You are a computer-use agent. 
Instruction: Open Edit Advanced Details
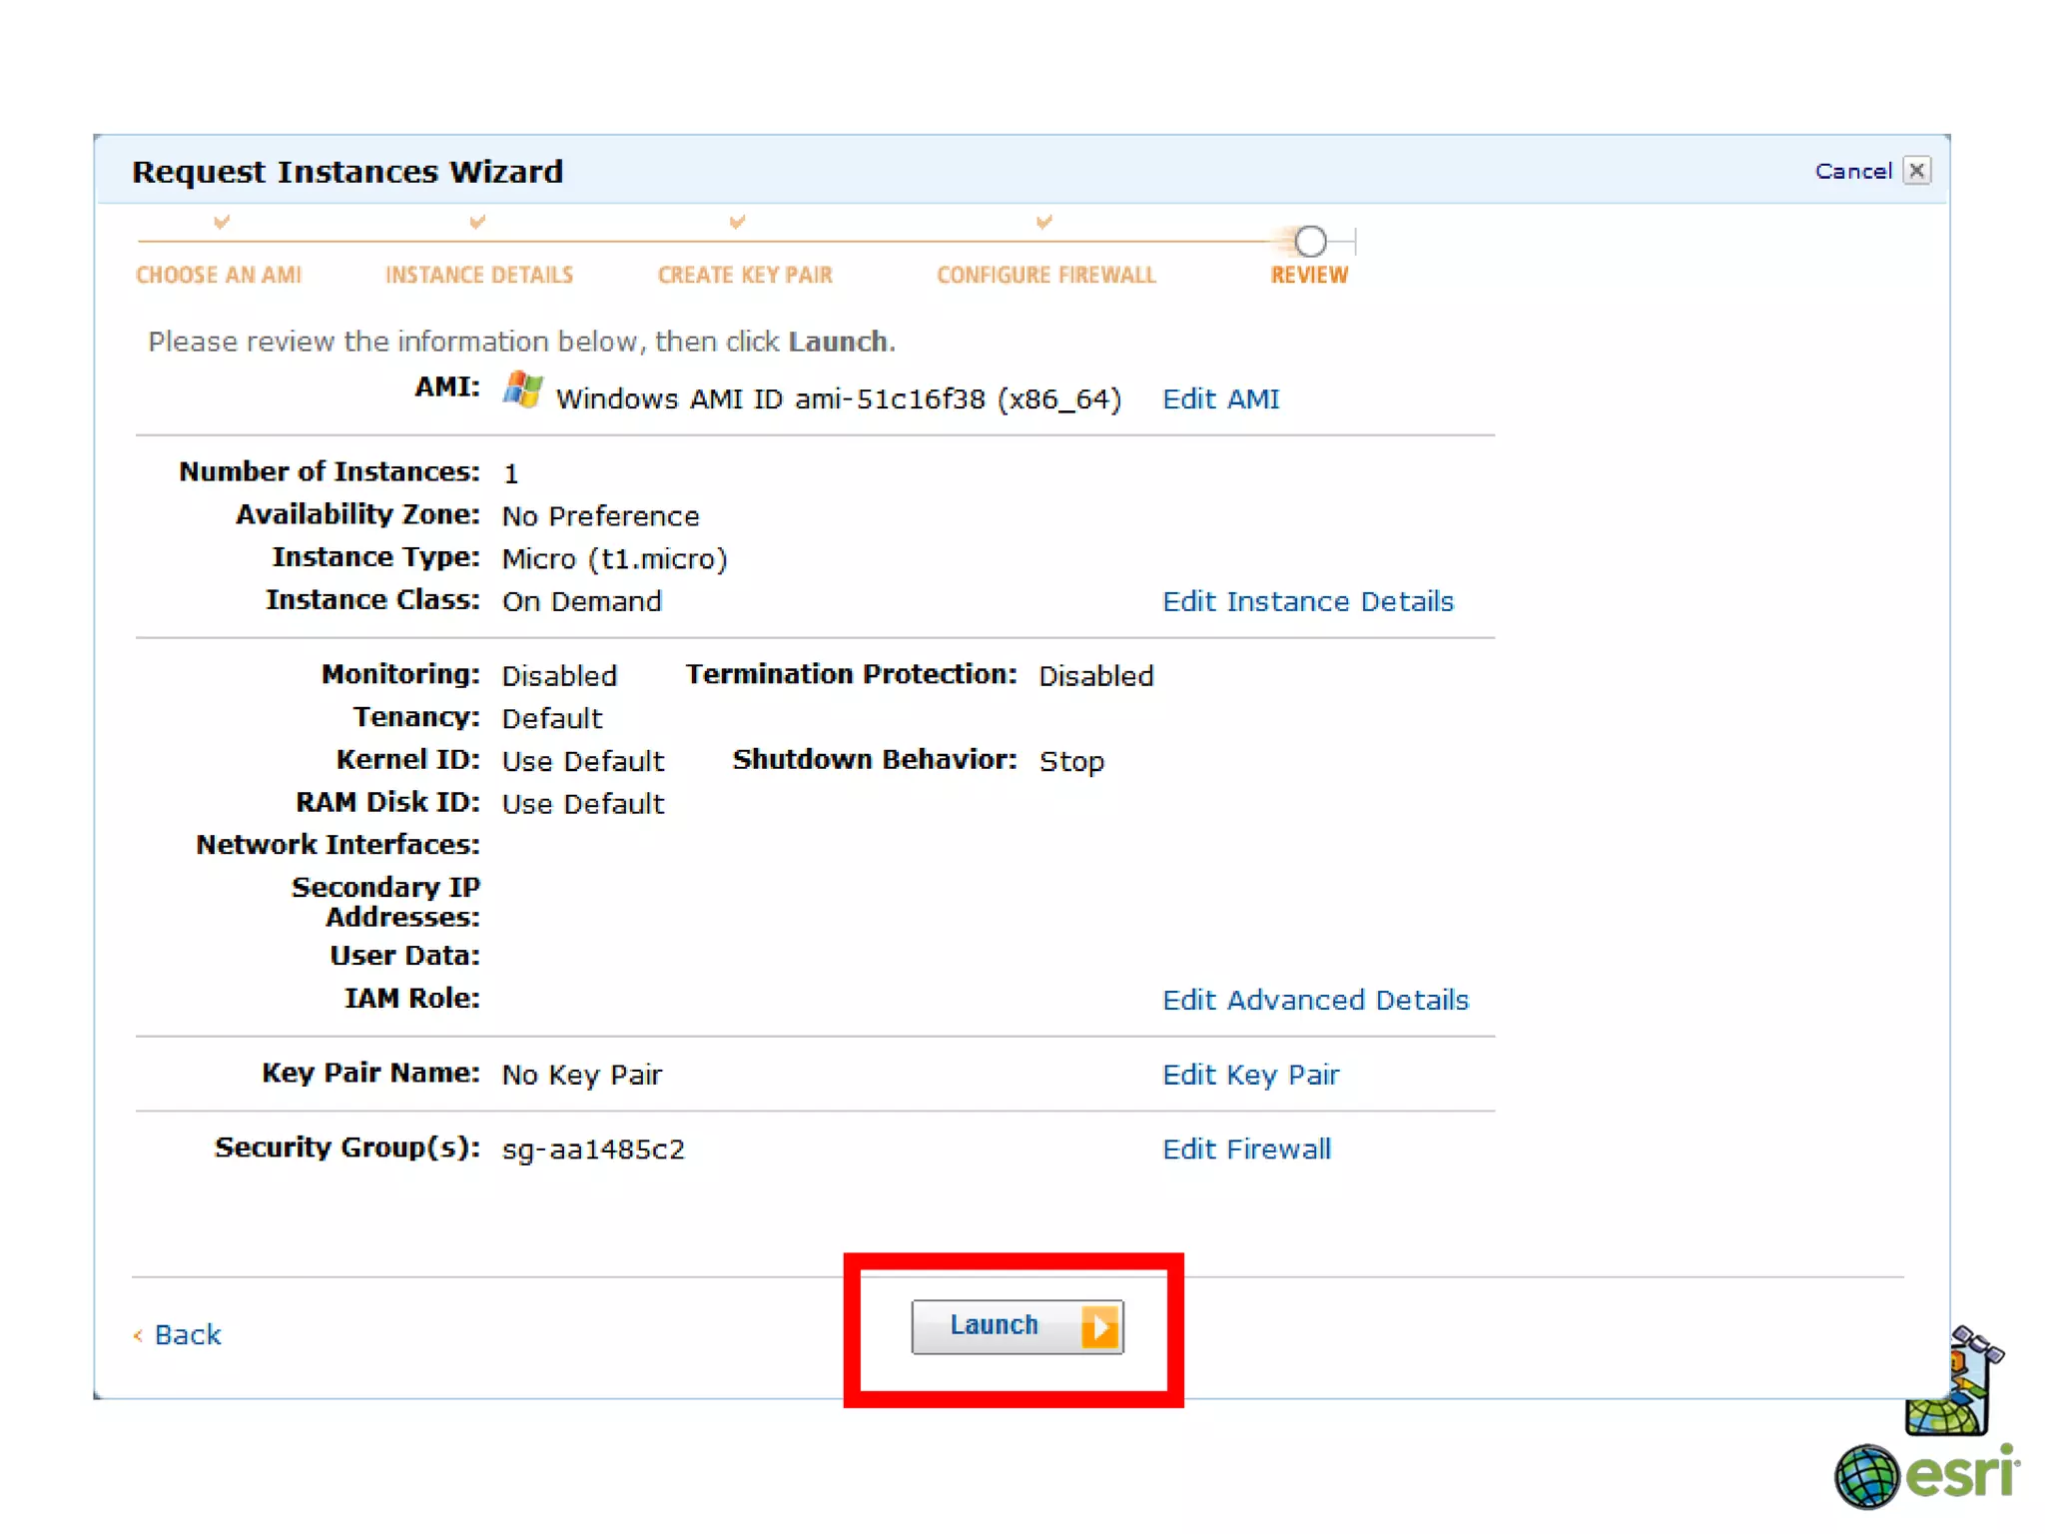click(x=1315, y=1000)
